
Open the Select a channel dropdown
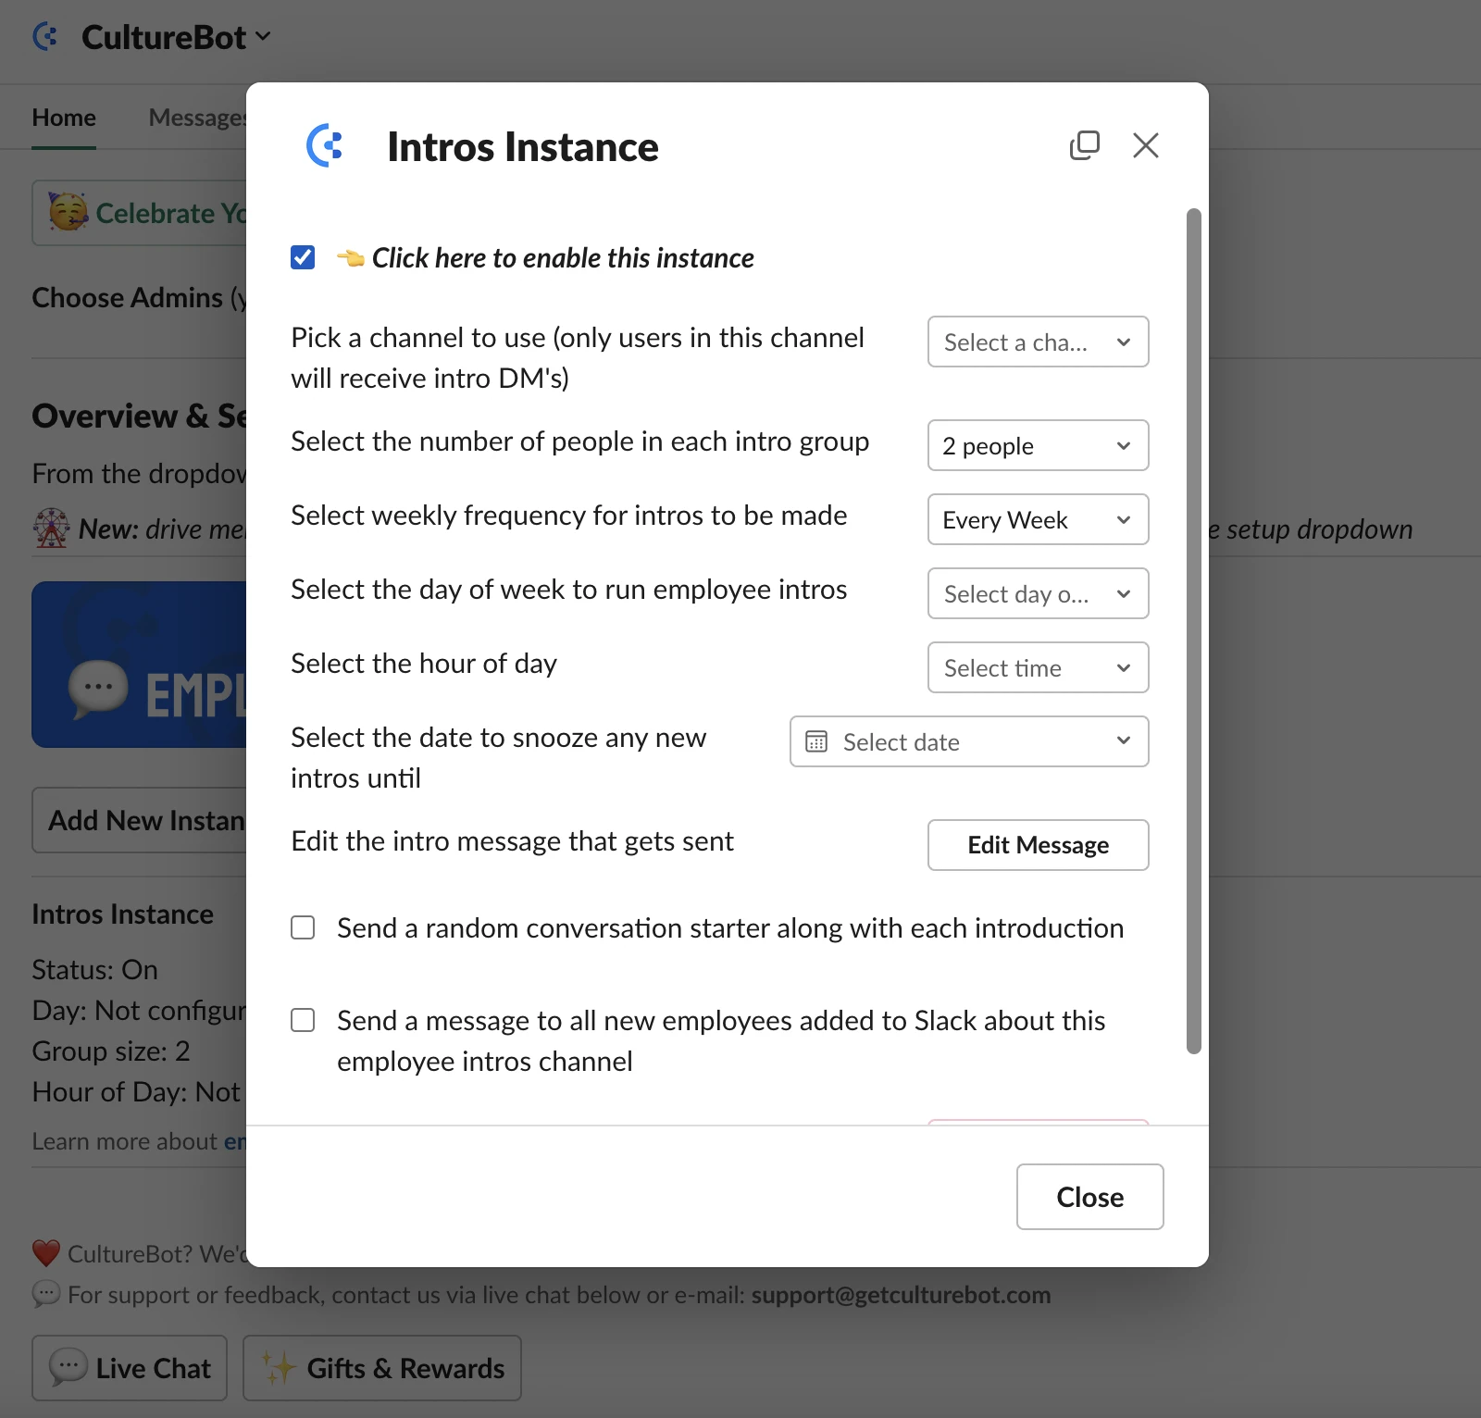[1038, 342]
